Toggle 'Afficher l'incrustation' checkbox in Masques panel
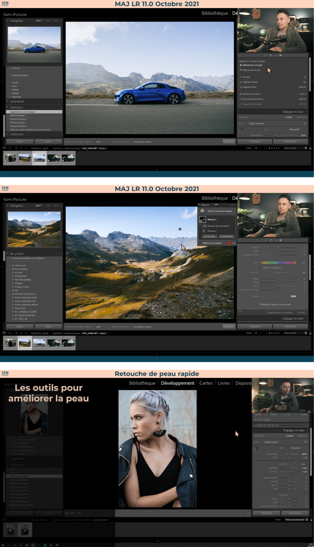The image size is (314, 547). coord(201,243)
